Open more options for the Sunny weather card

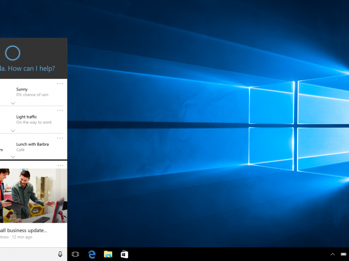[x=60, y=83]
